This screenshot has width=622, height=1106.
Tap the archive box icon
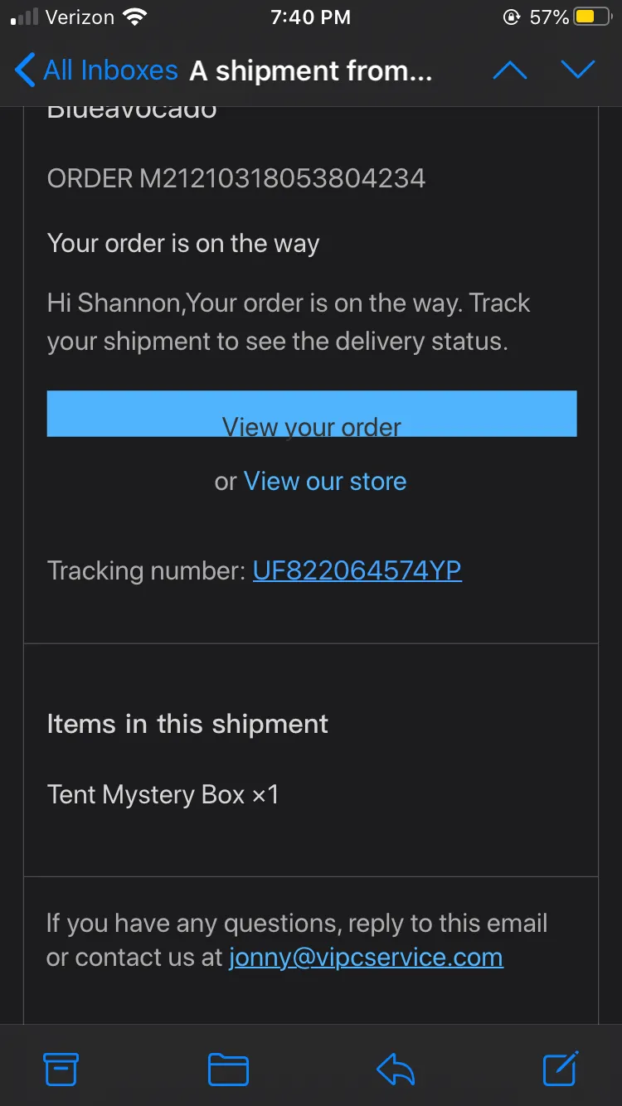(x=61, y=1069)
